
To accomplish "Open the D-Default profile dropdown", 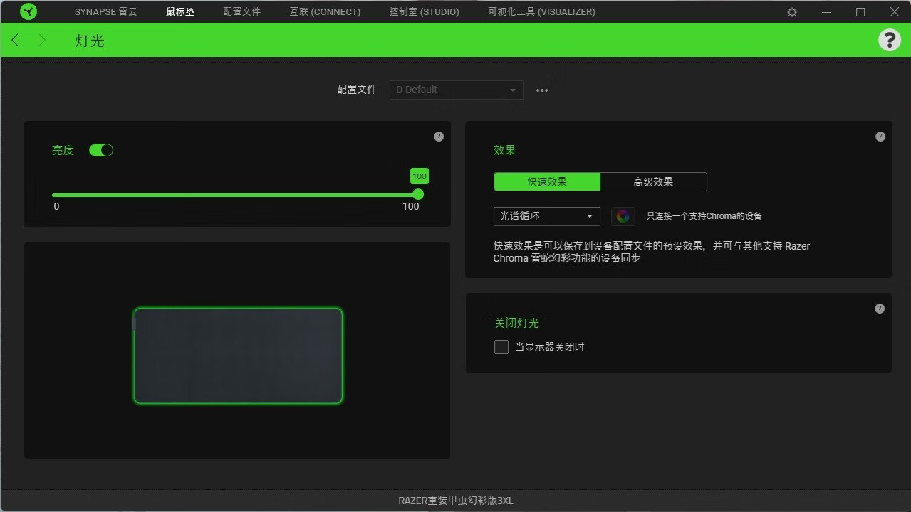I will tap(456, 90).
